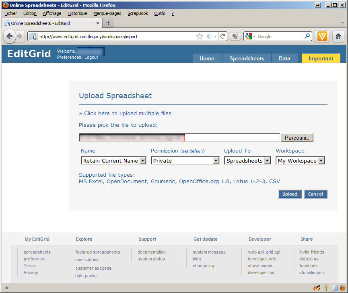Click the add-on button beside reload
Screen dimensions: 348x293
click(235, 36)
